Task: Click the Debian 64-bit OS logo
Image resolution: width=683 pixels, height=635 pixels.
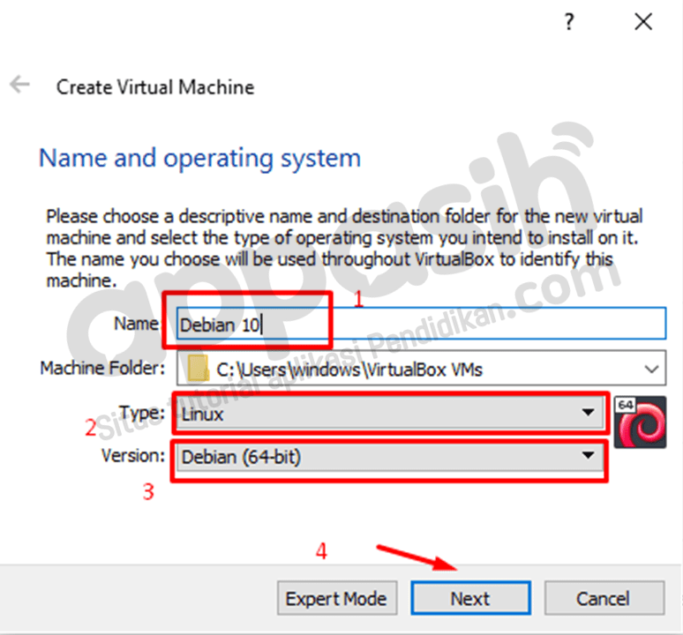Action: coord(640,422)
